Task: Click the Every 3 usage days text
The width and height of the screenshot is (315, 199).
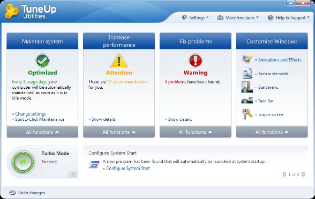Action: (x=30, y=82)
